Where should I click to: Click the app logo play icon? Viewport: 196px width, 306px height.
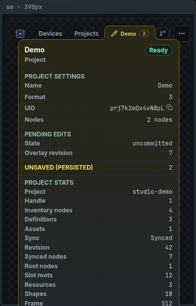pyautogui.click(x=20, y=34)
